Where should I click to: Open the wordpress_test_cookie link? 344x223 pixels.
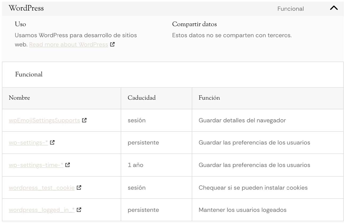click(41, 188)
